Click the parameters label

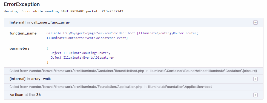pyautogui.click(x=19, y=48)
